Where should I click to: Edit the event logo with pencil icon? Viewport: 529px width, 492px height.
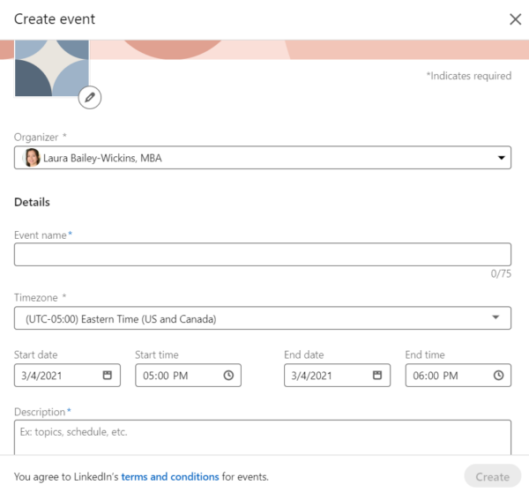pyautogui.click(x=90, y=98)
